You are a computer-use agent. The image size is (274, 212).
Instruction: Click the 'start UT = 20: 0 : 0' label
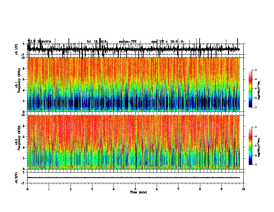point(167,42)
